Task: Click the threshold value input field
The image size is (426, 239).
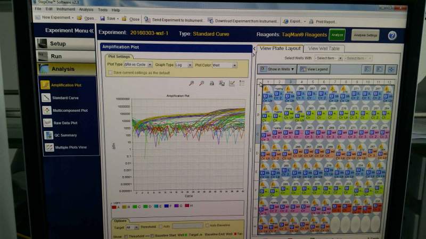Action: [x=187, y=226]
